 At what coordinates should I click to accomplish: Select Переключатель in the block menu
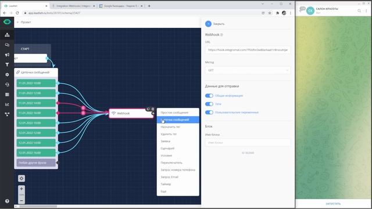[178, 163]
